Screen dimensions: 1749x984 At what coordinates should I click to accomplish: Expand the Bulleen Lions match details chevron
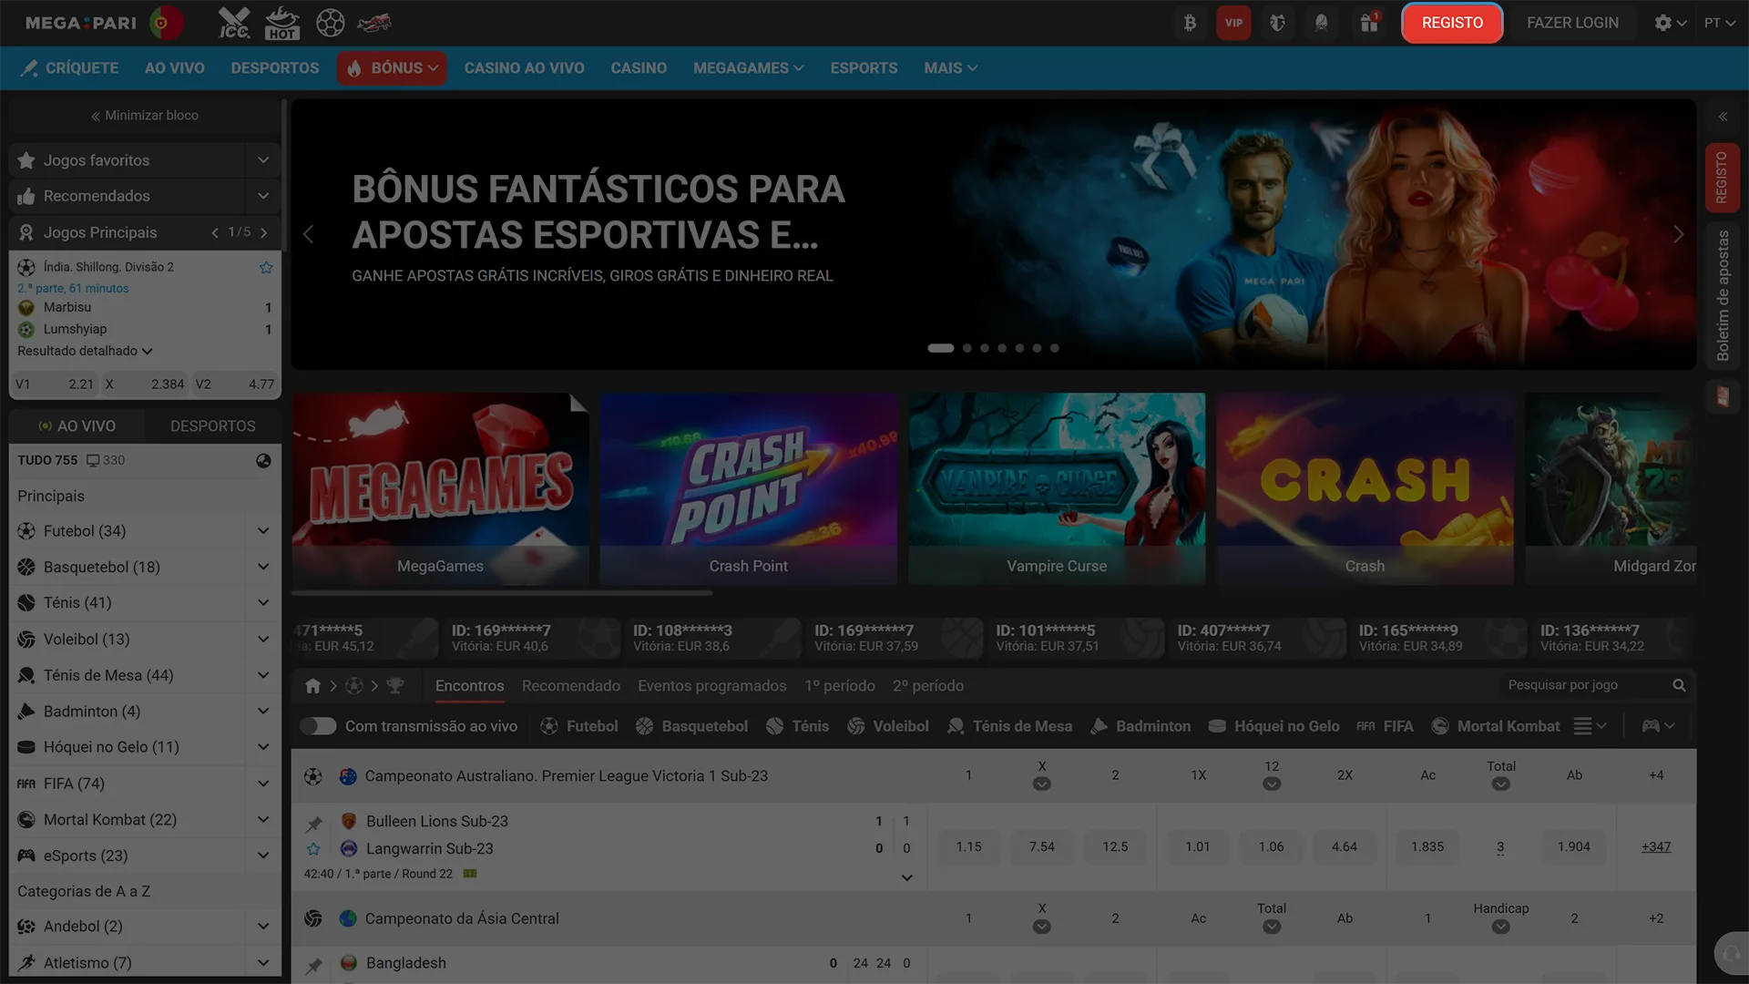[x=906, y=877]
